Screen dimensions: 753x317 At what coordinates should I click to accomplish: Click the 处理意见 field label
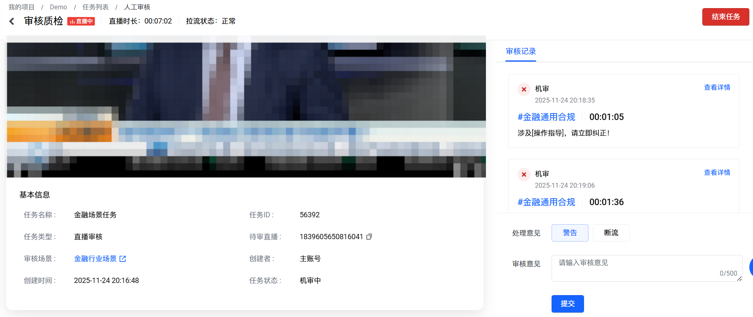tap(526, 233)
